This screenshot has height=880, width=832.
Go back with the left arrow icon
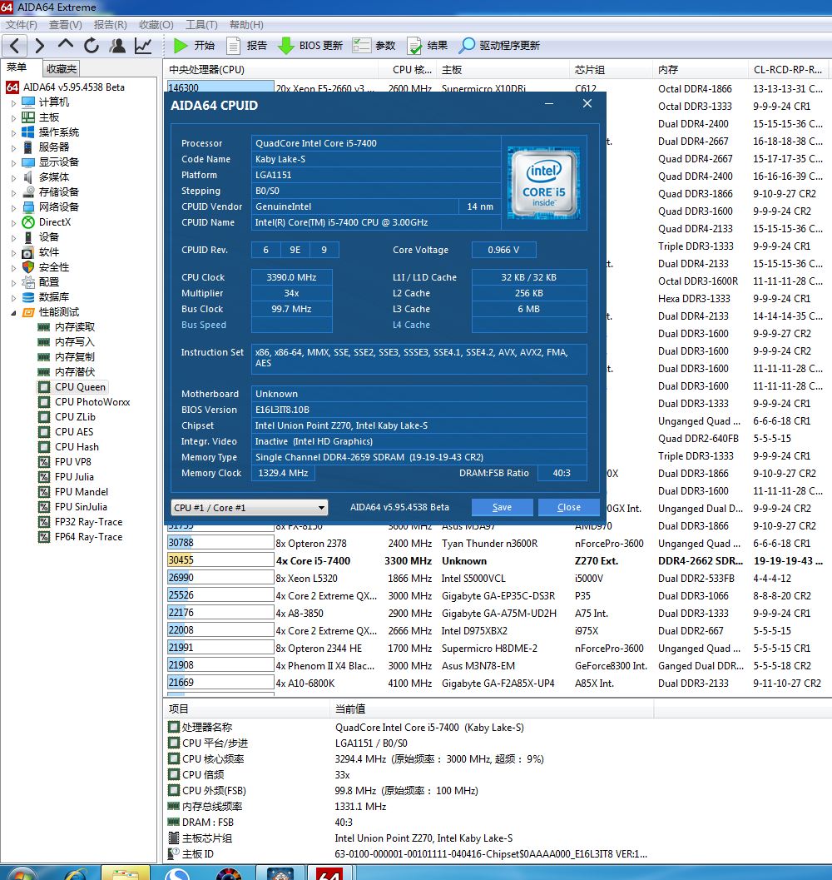pos(16,46)
